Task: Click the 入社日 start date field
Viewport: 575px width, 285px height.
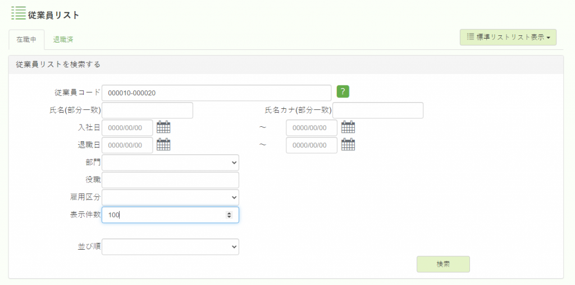Action: click(x=127, y=127)
